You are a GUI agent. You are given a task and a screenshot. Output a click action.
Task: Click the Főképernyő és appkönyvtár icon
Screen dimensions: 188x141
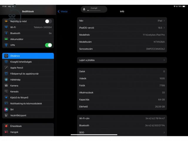click(x=6, y=74)
